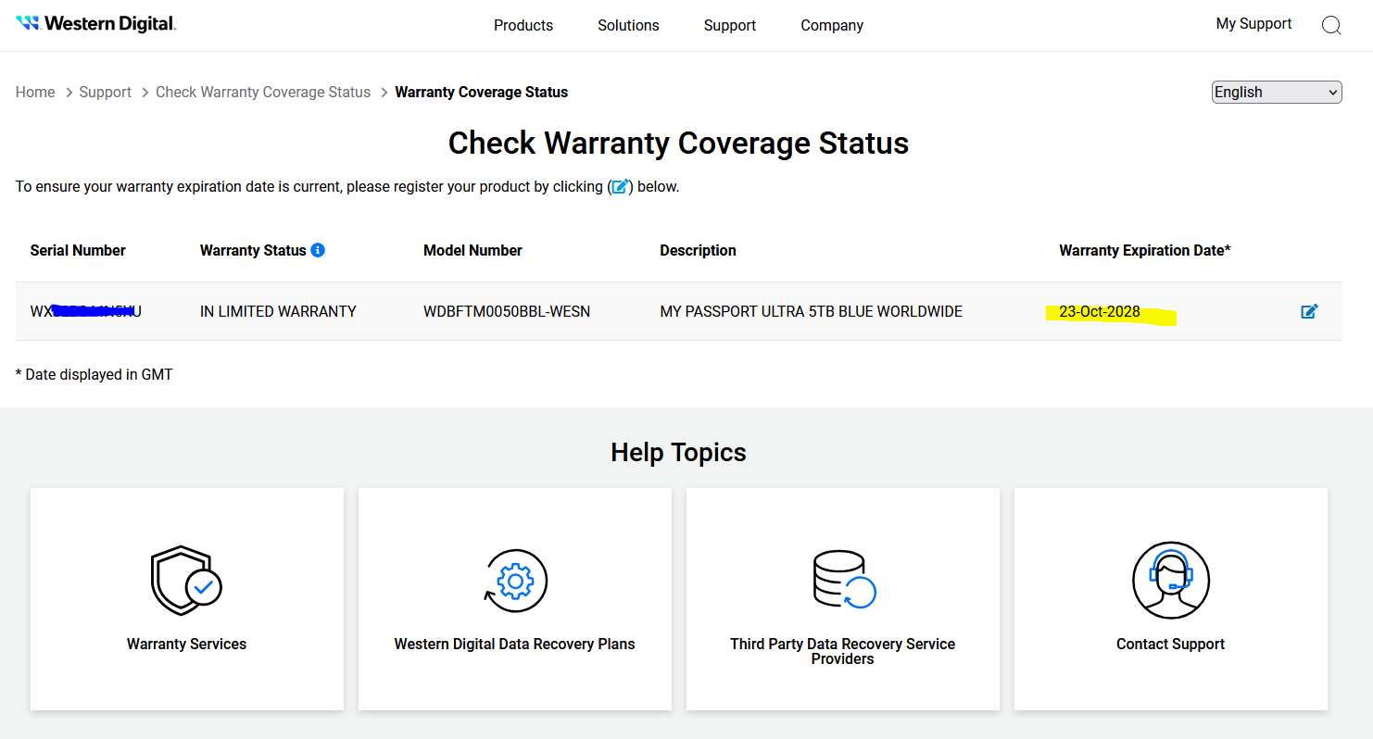1373x739 pixels.
Task: Click the Home breadcrumb link
Action: (35, 92)
